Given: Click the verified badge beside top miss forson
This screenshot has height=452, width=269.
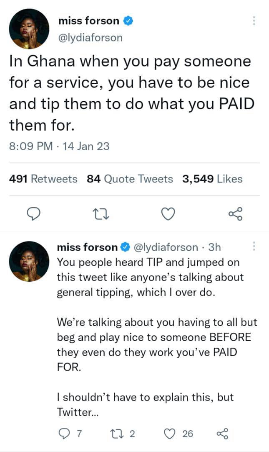Looking at the screenshot, I should 128,21.
